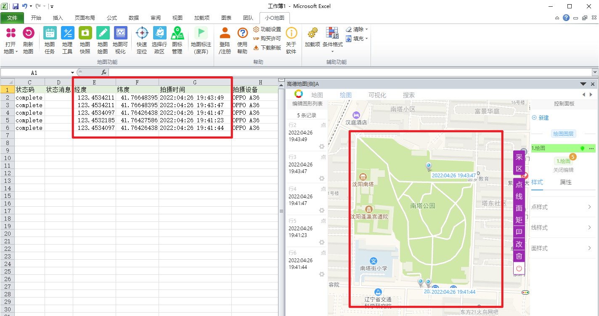The image size is (599, 316).
Task: Open the map pane options dropdown triangle
Action: [x=583, y=84]
